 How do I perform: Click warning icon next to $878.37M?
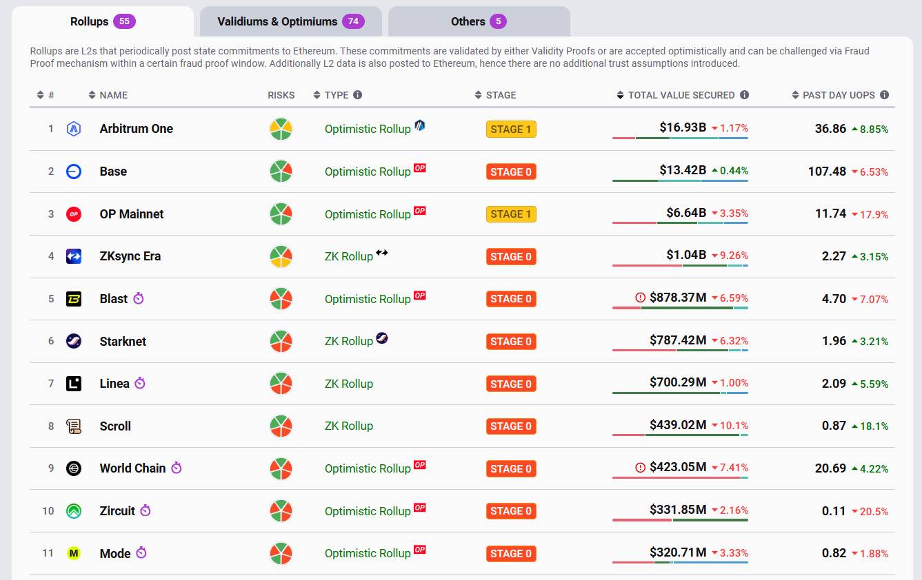(x=640, y=298)
